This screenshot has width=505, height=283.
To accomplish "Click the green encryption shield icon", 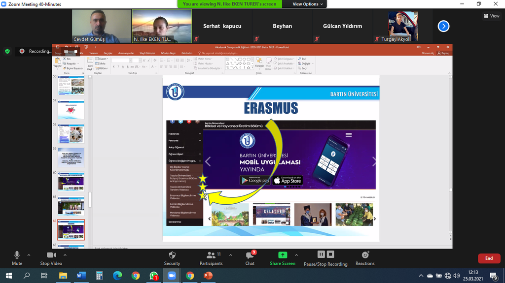I will [7, 51].
